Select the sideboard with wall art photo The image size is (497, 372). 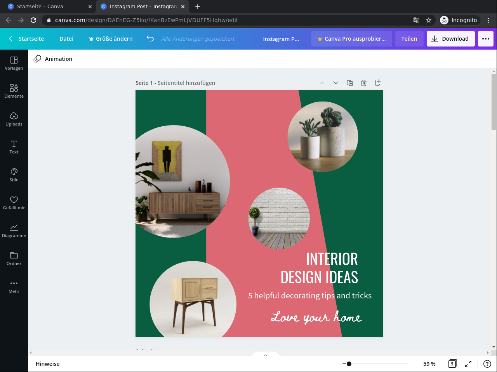point(182,181)
